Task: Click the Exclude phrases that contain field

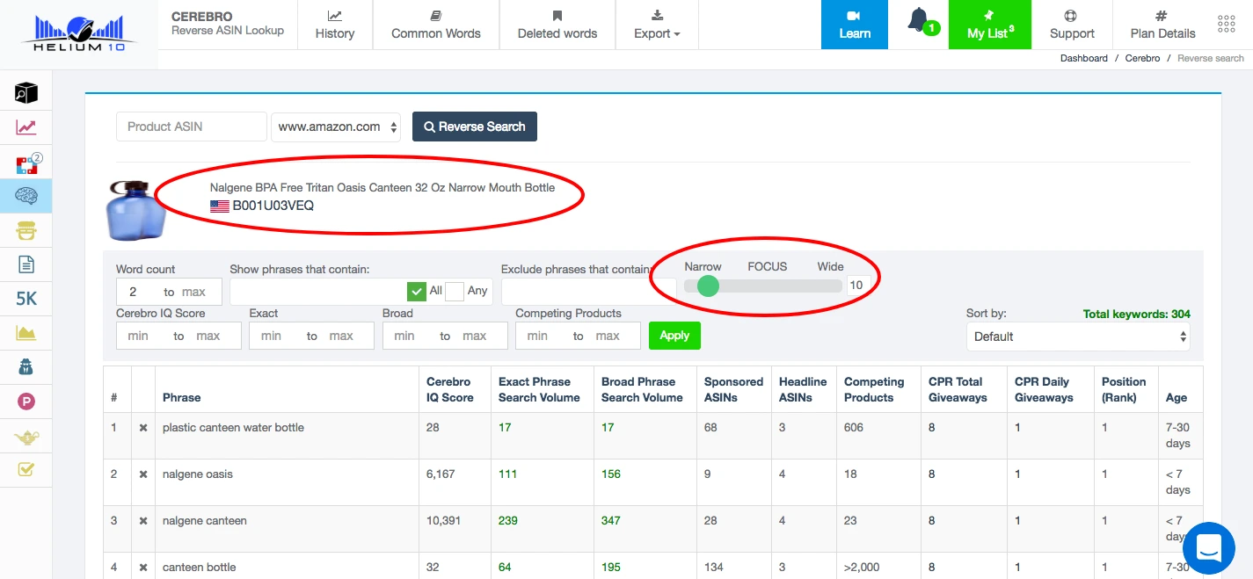Action: pos(589,292)
